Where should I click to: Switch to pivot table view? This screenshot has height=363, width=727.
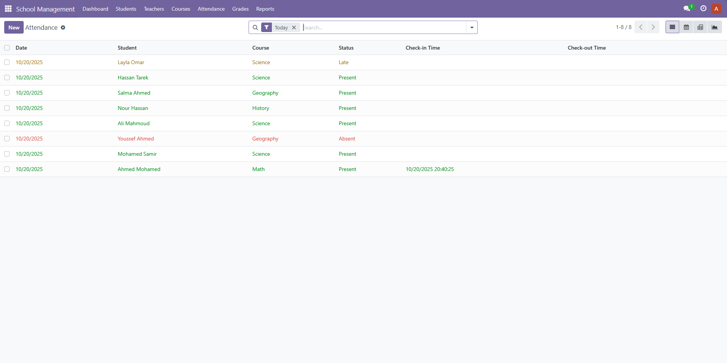[700, 27]
